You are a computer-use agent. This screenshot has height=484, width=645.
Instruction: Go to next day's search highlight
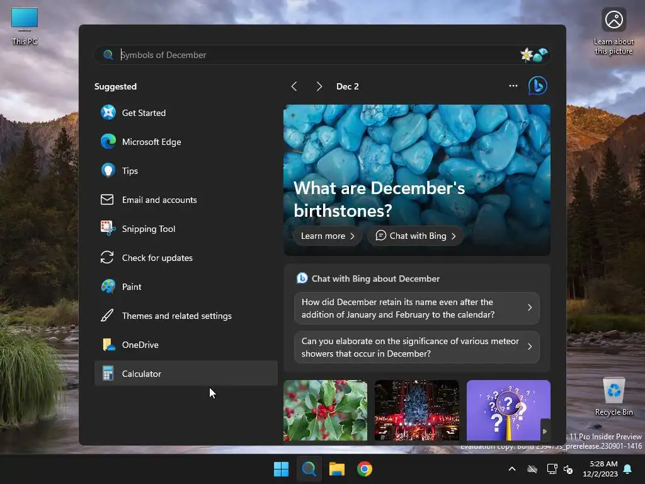pyautogui.click(x=319, y=86)
